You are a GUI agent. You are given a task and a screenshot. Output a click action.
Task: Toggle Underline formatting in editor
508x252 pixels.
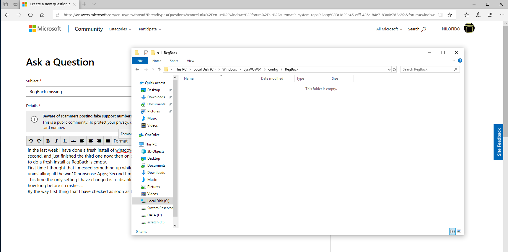click(x=65, y=141)
